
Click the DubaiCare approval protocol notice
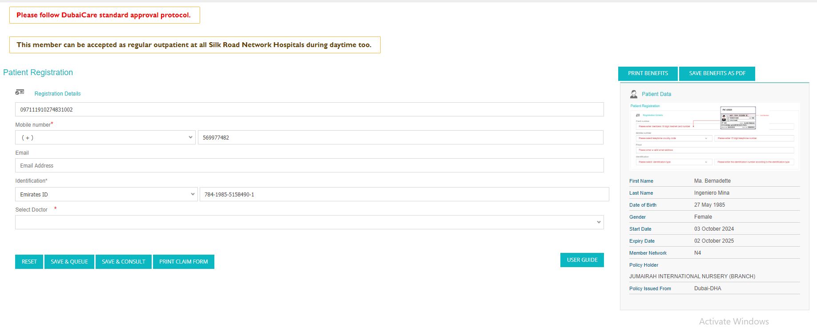[105, 15]
